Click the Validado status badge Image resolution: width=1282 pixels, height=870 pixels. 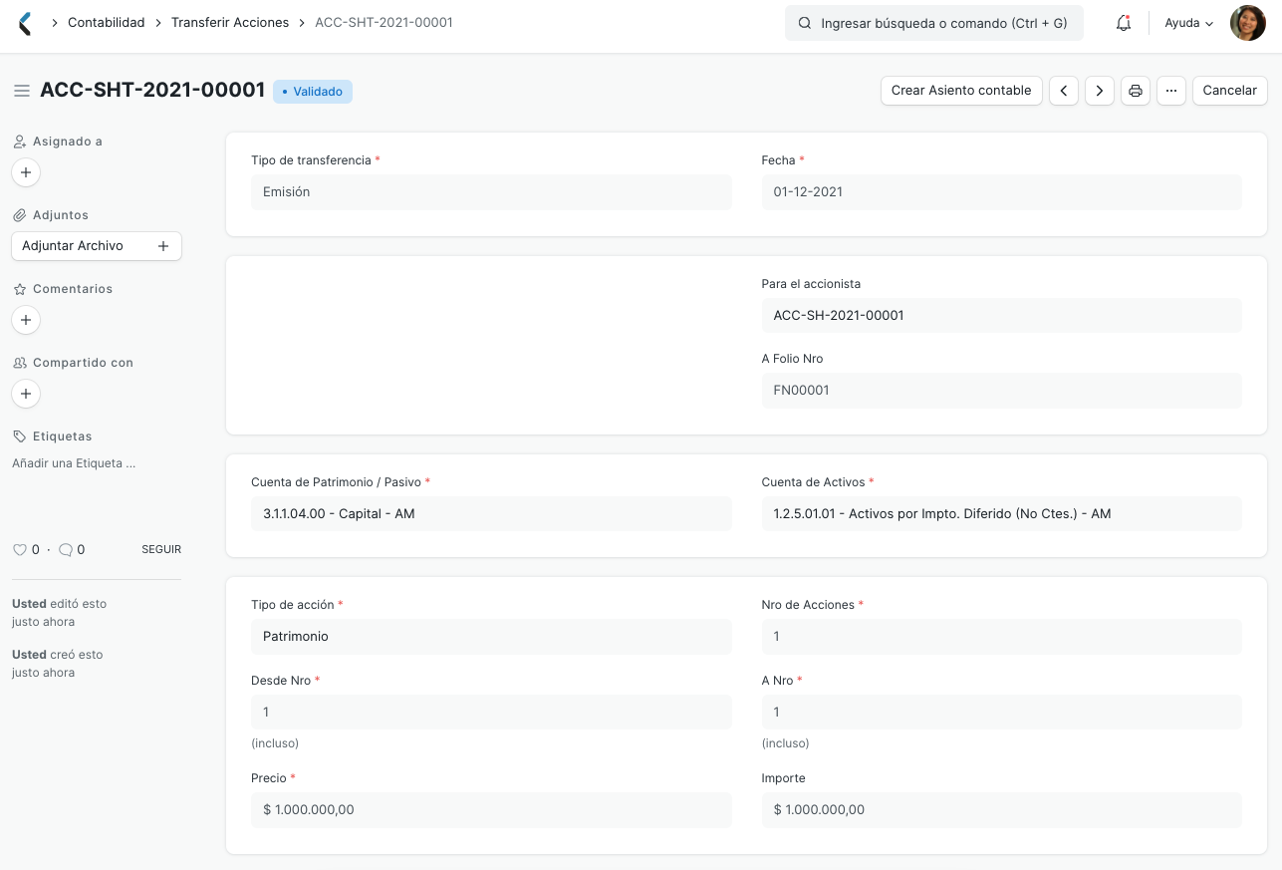[313, 92]
